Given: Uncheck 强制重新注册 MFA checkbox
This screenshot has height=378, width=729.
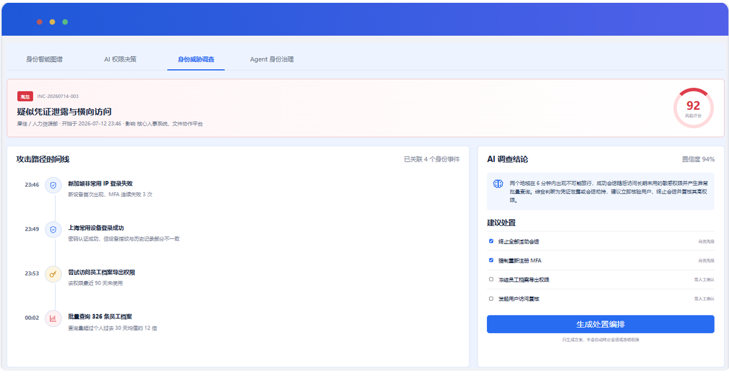Looking at the screenshot, I should click(x=491, y=260).
